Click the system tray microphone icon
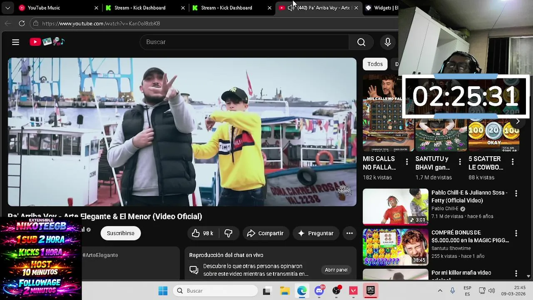This screenshot has height=300, width=533. click(453, 291)
